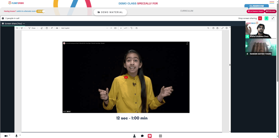The width and height of the screenshot is (279, 138).
Task: Toggle the camera at the bottom bar
Action: (6, 136)
